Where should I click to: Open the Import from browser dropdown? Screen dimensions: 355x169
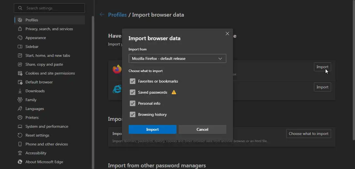pyautogui.click(x=177, y=58)
